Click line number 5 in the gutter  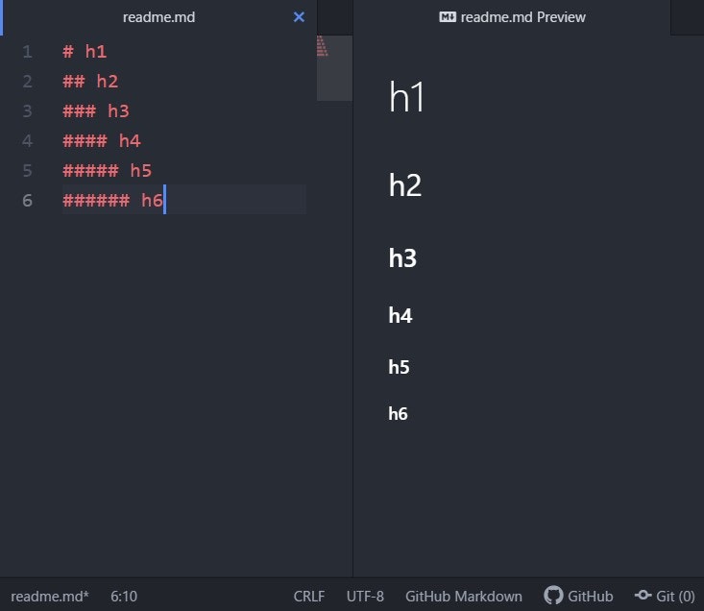[x=27, y=170]
